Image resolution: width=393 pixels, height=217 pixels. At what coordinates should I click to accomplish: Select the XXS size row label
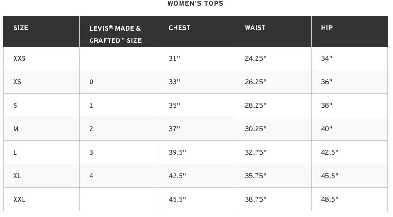[20, 59]
